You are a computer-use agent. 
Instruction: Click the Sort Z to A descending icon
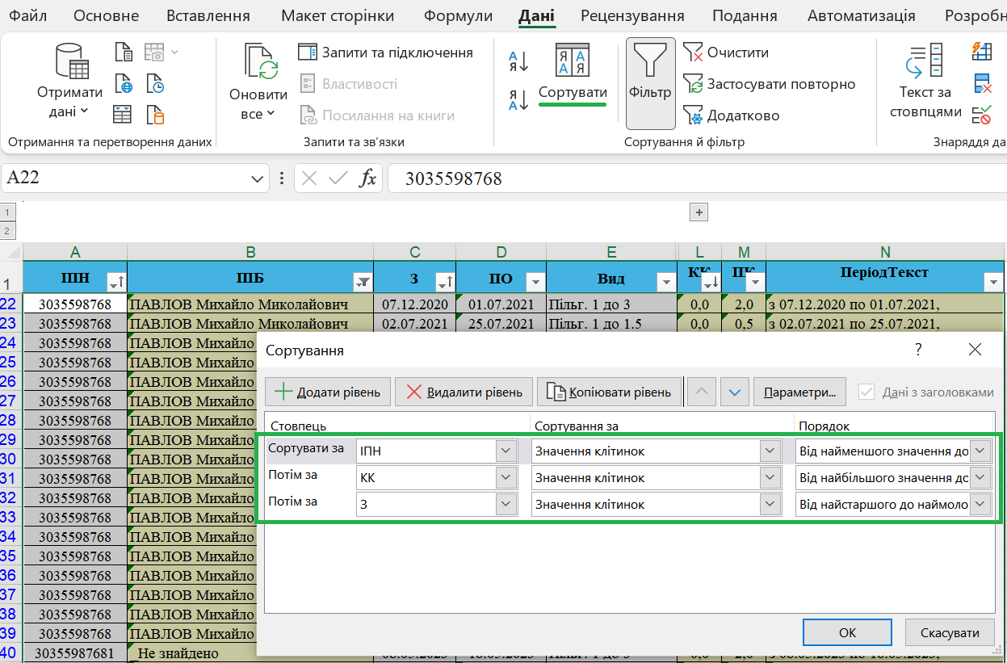point(518,100)
